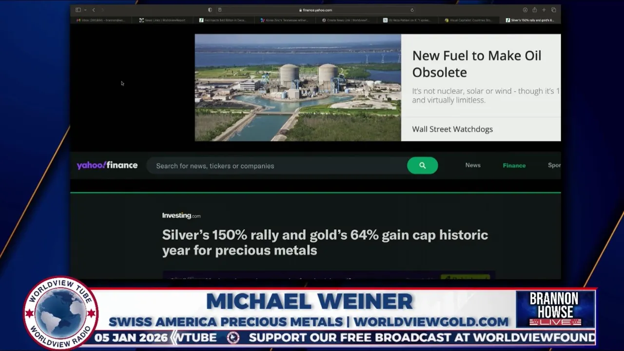624x351 pixels.
Task: Open the Safari downloads icon
Action: coord(525,10)
